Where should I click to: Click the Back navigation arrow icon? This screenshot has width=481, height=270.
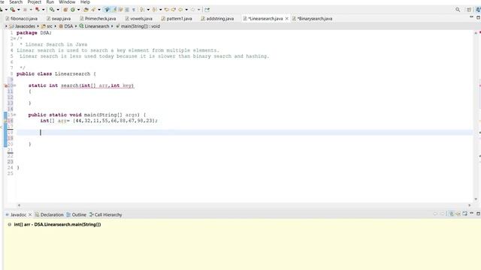pyautogui.click(x=180, y=10)
